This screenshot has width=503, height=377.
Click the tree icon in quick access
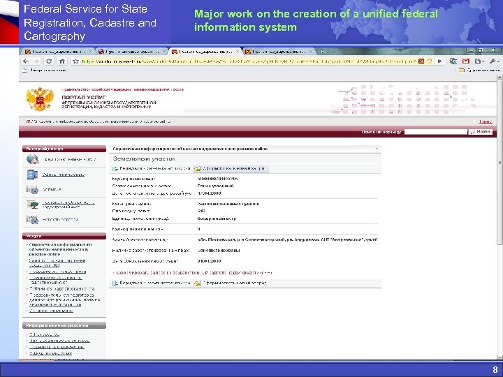(32, 204)
